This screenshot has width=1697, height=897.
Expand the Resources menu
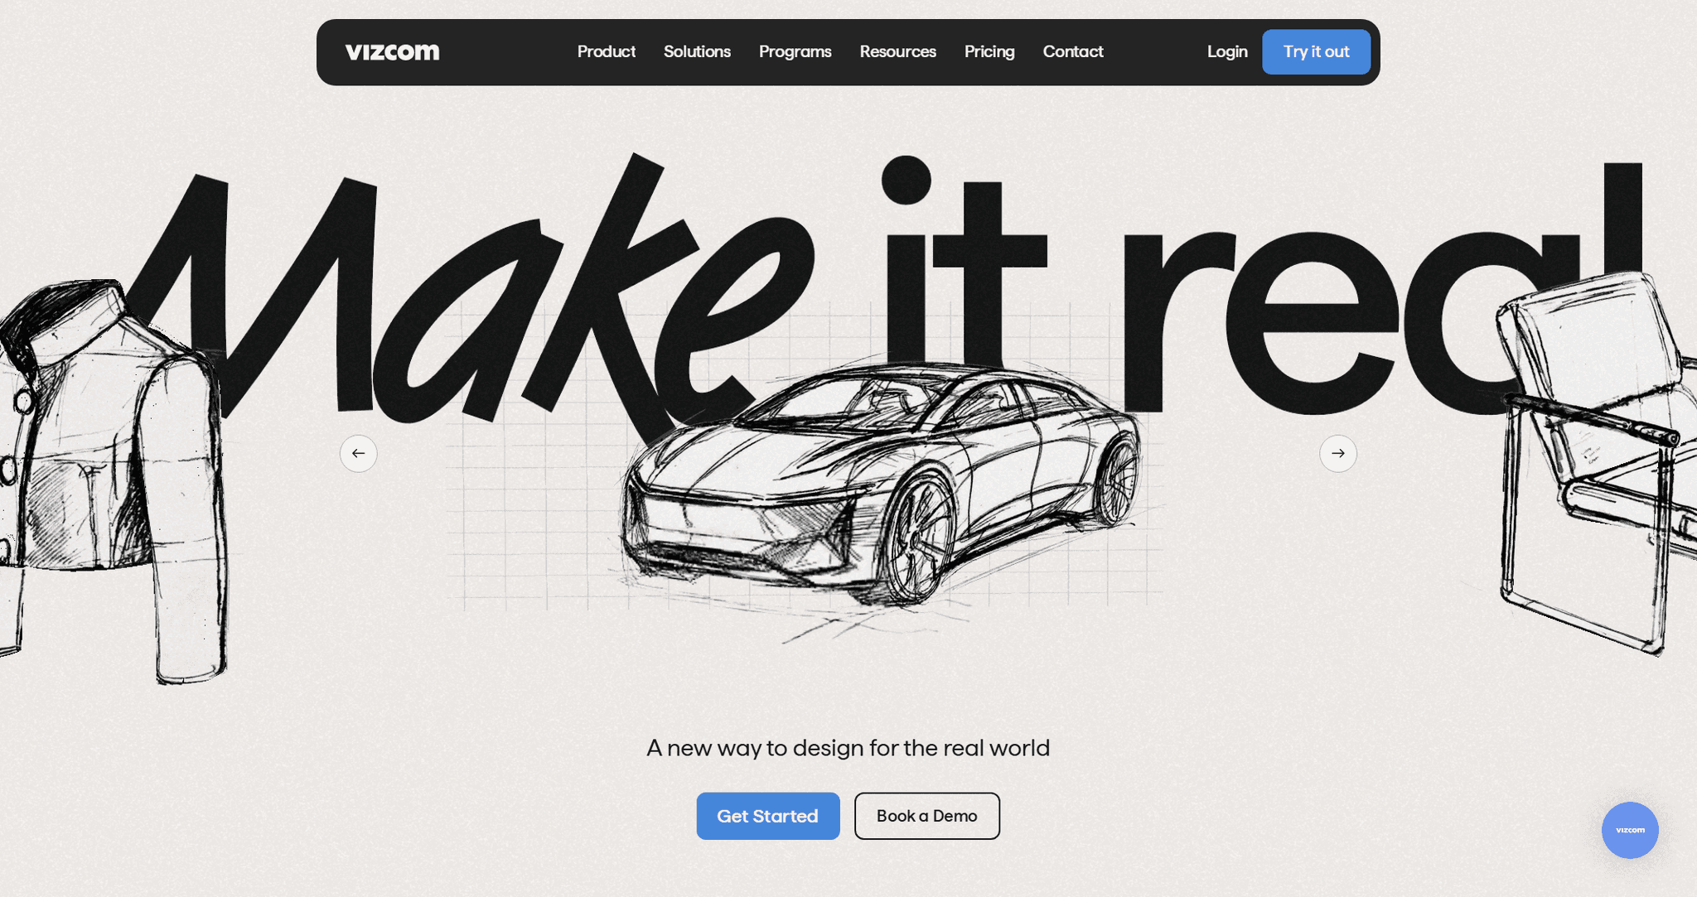coord(897,51)
